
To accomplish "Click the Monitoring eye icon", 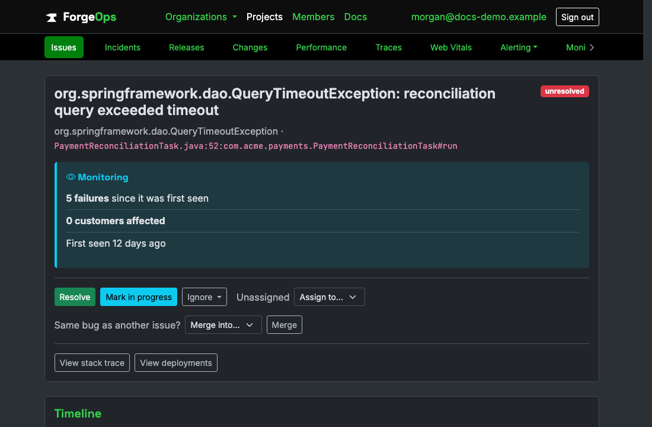I will click(71, 177).
